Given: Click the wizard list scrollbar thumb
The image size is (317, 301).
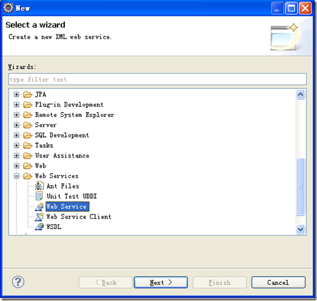Looking at the screenshot, I should click(301, 187).
